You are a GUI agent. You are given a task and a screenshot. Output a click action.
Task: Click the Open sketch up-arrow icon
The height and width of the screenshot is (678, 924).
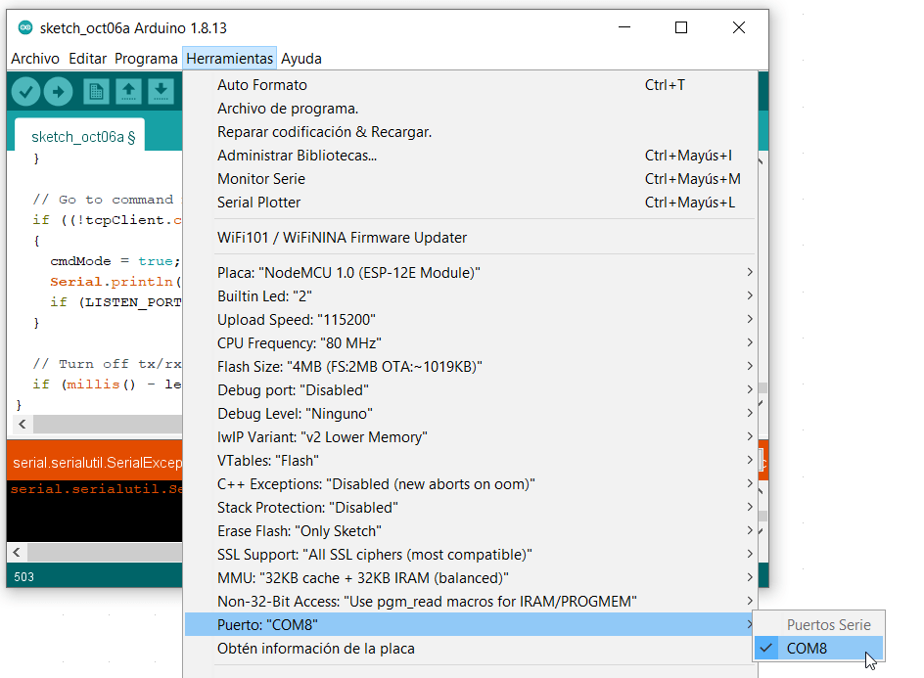[128, 92]
